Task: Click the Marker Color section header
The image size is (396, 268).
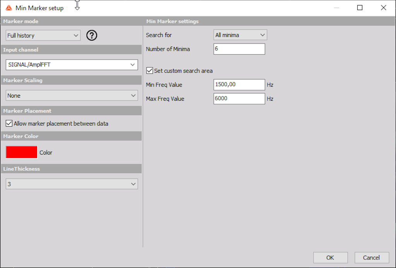Action: 72,136
